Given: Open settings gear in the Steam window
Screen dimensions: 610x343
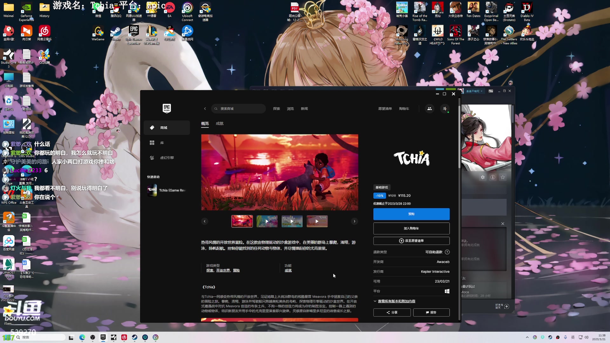Looking at the screenshot, I should tap(483, 177).
